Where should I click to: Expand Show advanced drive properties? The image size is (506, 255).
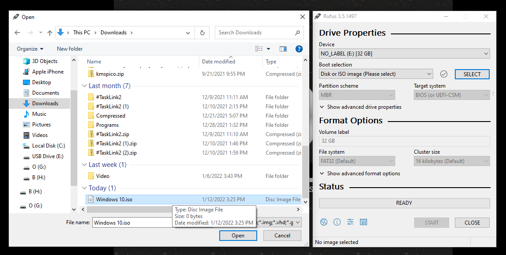[360, 107]
